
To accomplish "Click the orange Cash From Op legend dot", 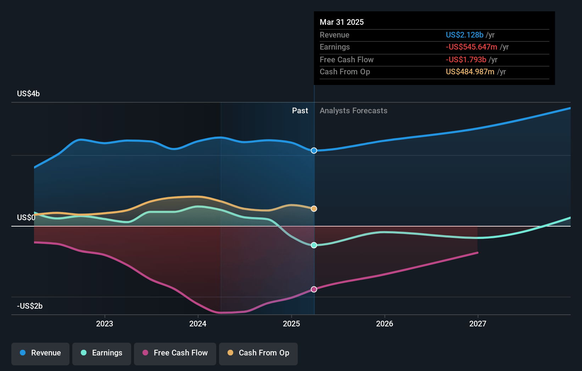I will (230, 353).
